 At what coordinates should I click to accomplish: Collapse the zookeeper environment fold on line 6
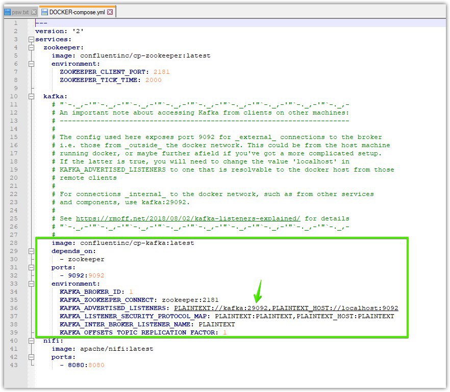(x=32, y=64)
